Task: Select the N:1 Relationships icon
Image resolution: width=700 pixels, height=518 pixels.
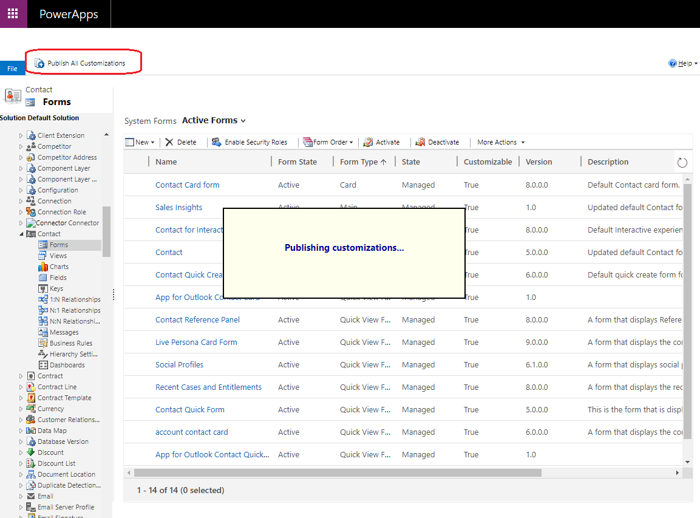Action: click(x=43, y=310)
